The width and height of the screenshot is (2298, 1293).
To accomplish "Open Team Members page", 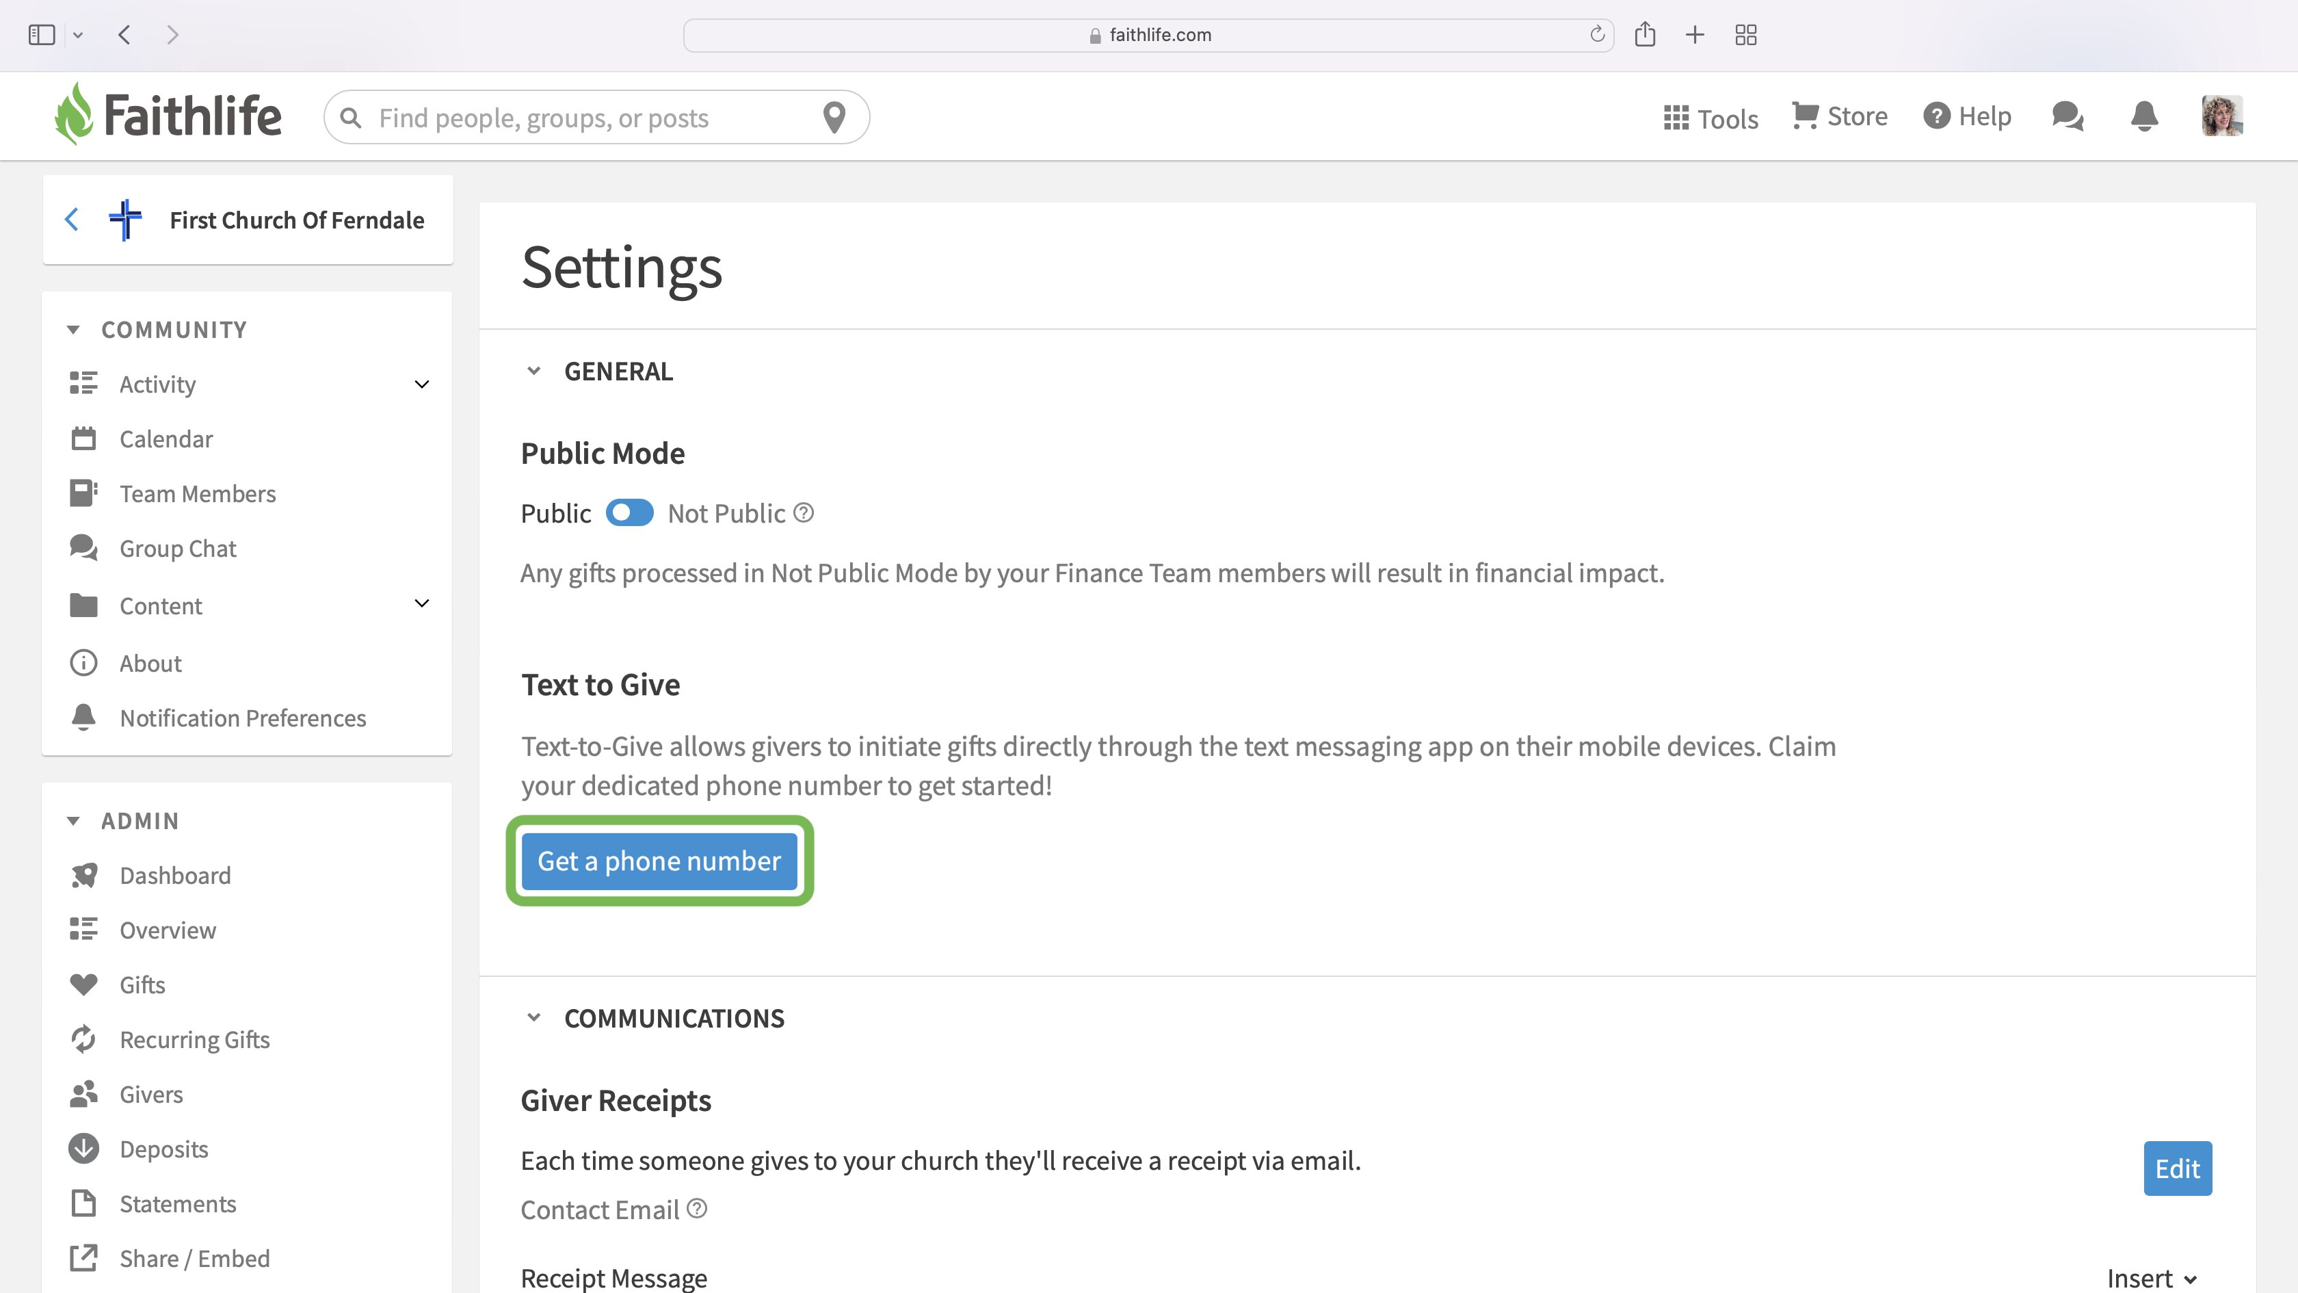I will 198,493.
